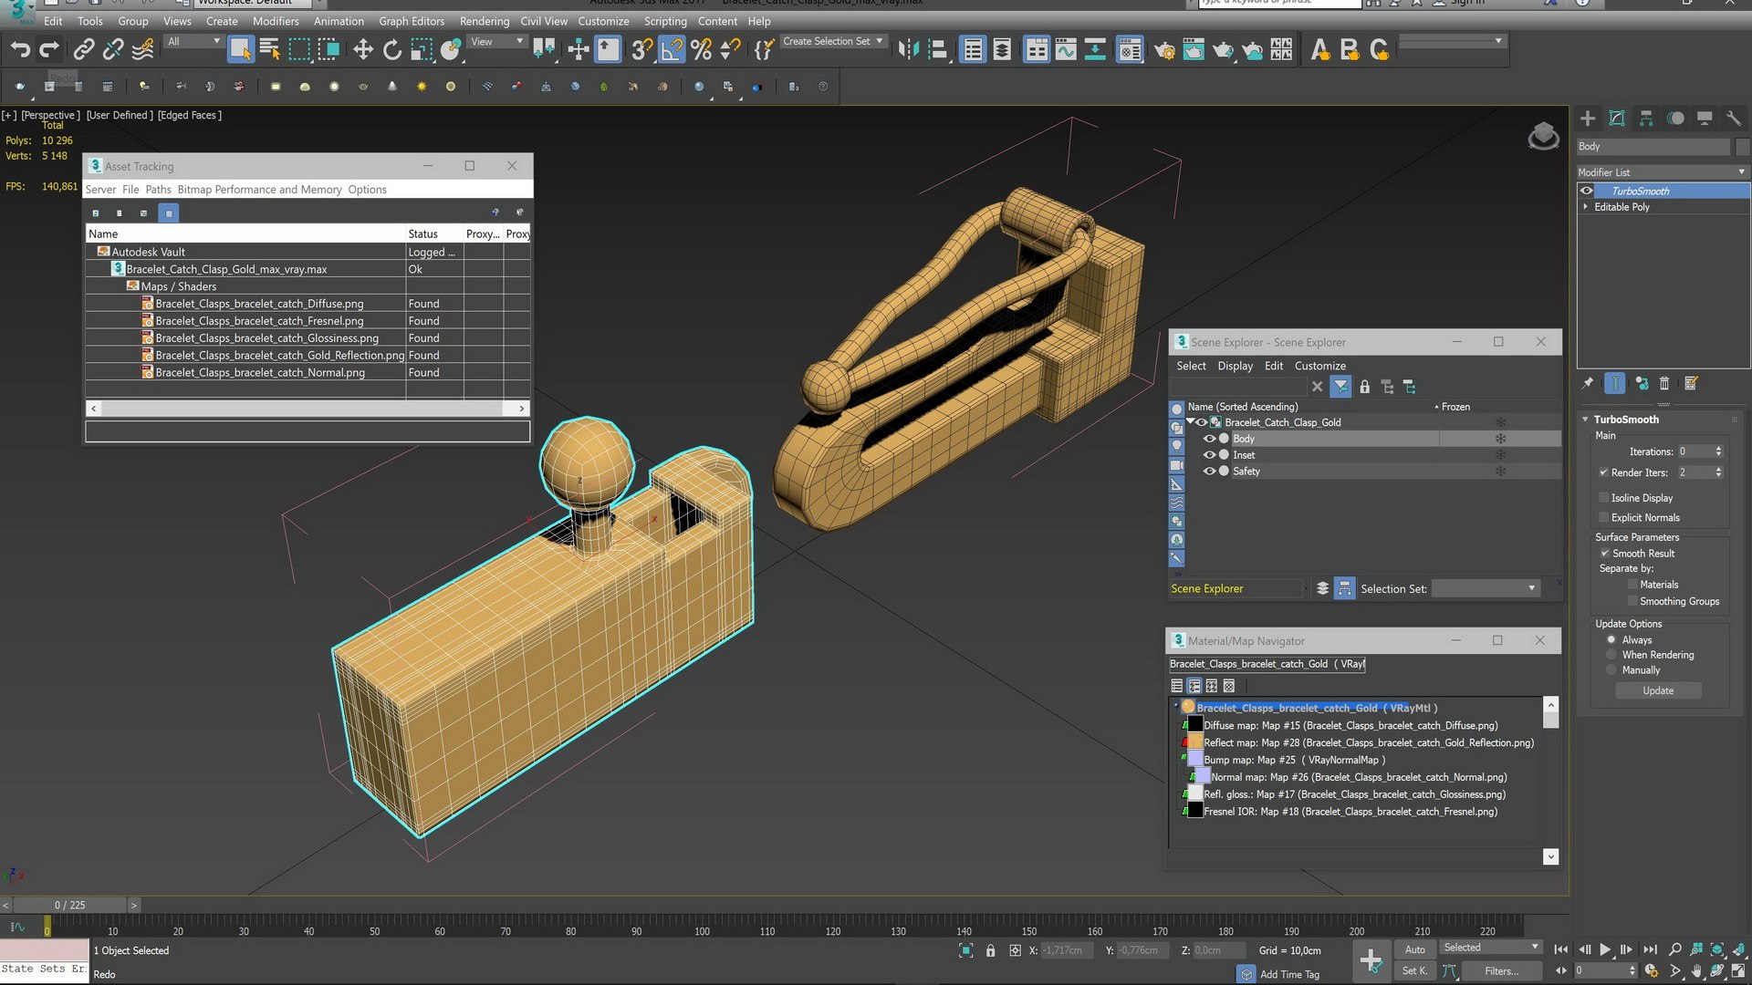
Task: Click the TurboSmooth Update button
Action: pyautogui.click(x=1658, y=691)
